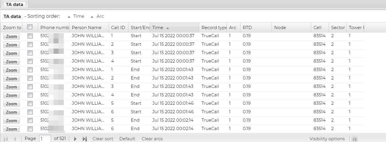Click the Clear arcs button
The image size is (386, 142).
click(x=152, y=139)
